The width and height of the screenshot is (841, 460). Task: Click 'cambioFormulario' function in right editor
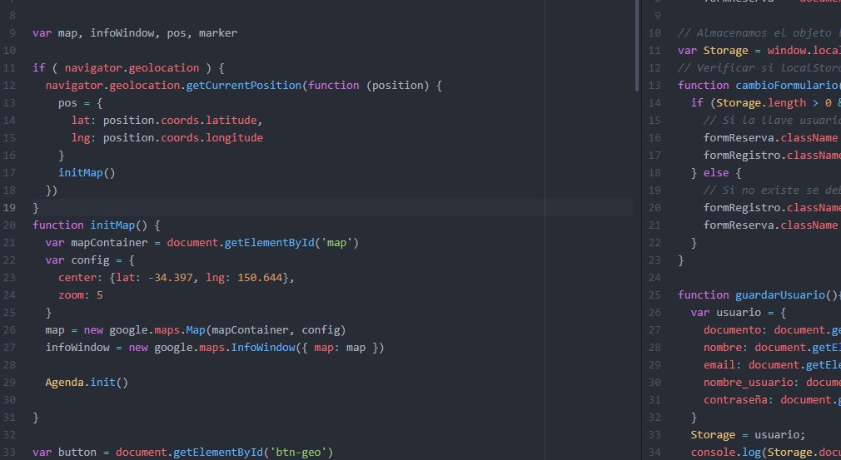[787, 86]
